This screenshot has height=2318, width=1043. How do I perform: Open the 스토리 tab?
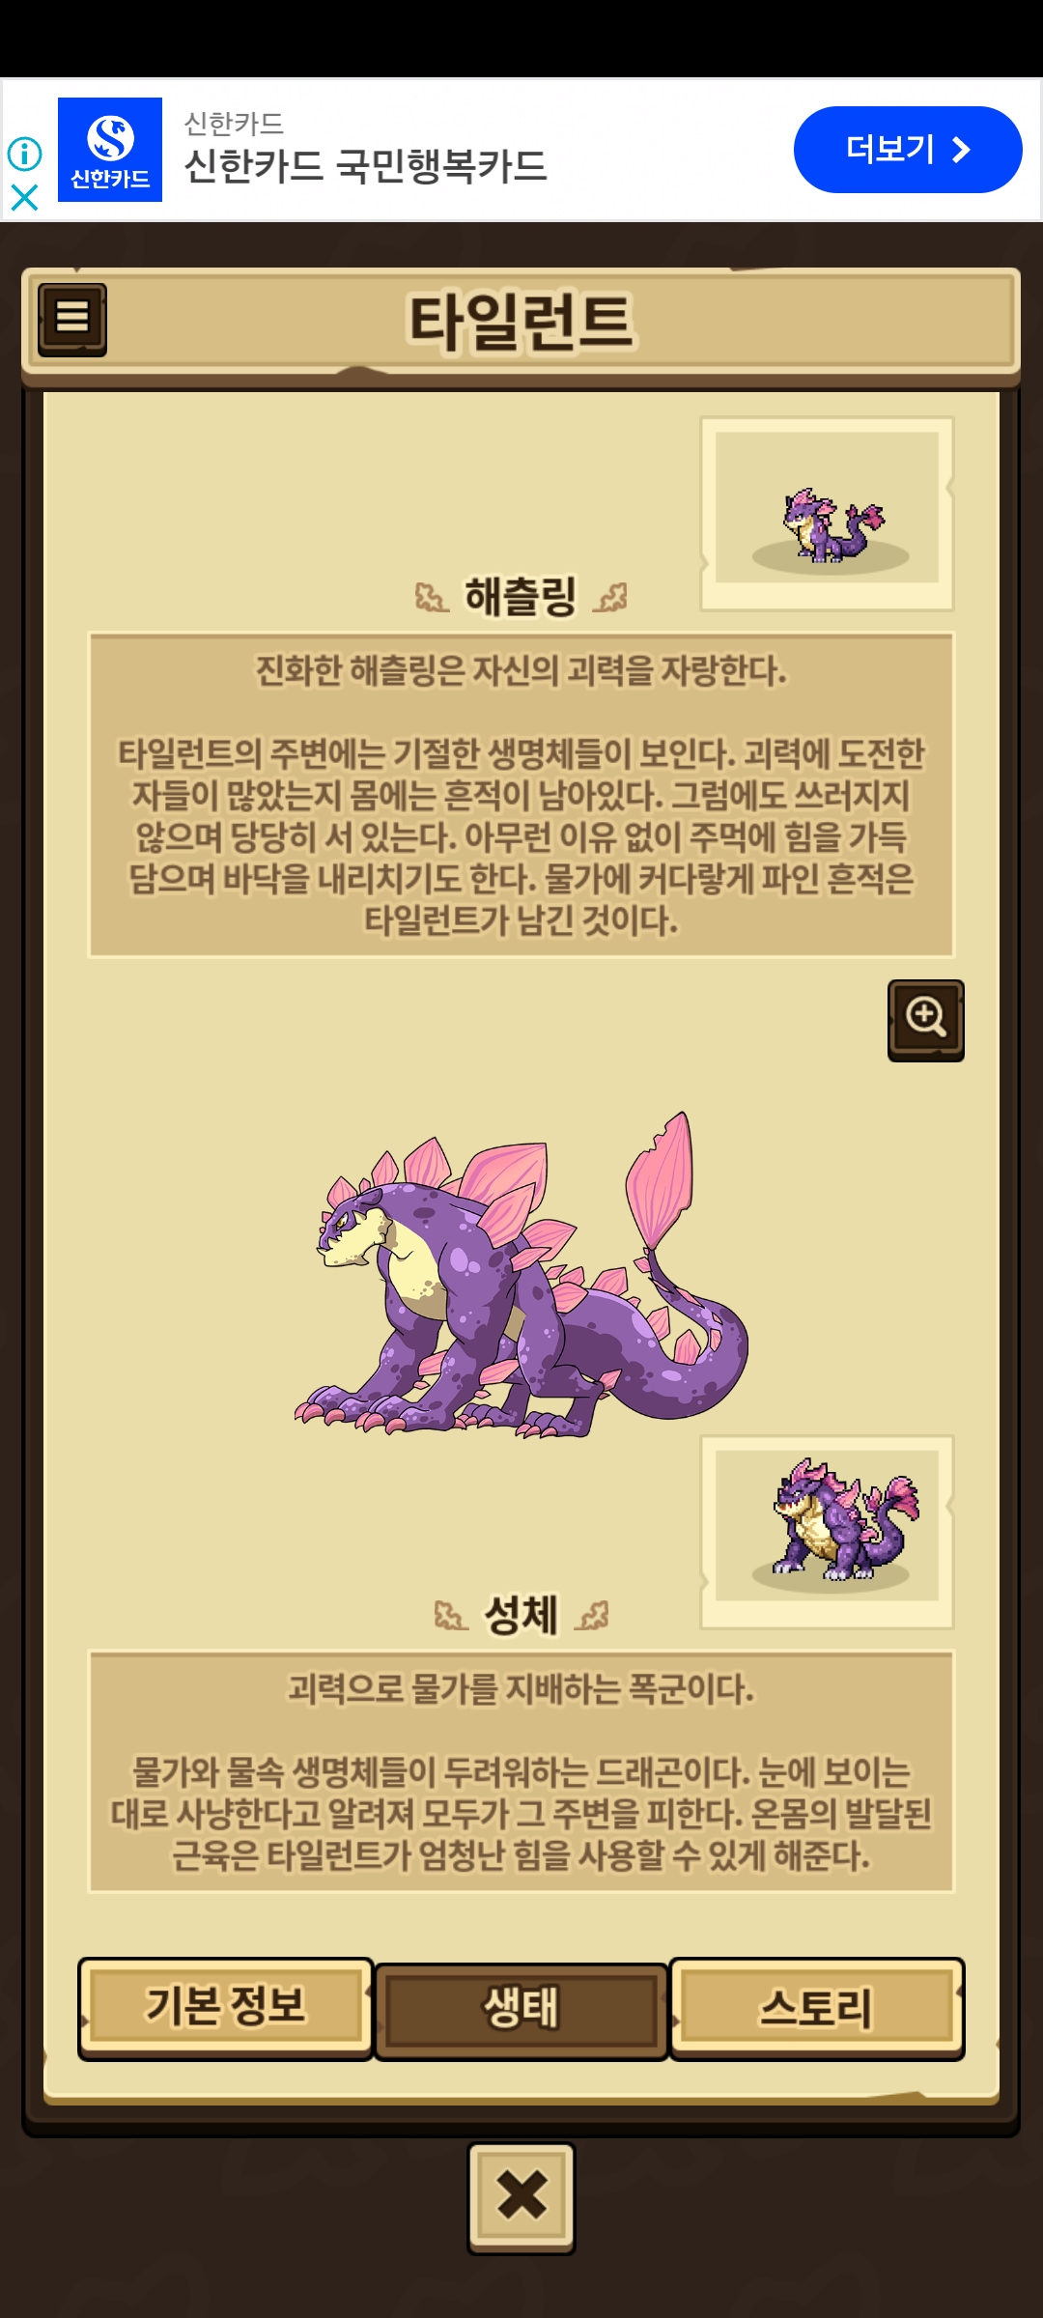coord(817,2007)
